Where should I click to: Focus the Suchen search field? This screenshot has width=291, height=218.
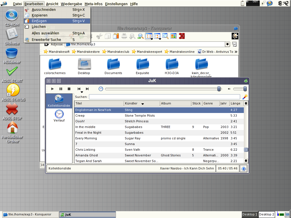[x=165, y=97]
